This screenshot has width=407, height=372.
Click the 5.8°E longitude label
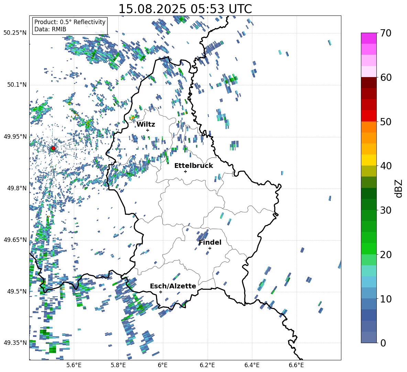(118, 365)
